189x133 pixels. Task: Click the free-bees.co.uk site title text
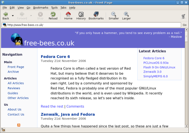coord(49,43)
